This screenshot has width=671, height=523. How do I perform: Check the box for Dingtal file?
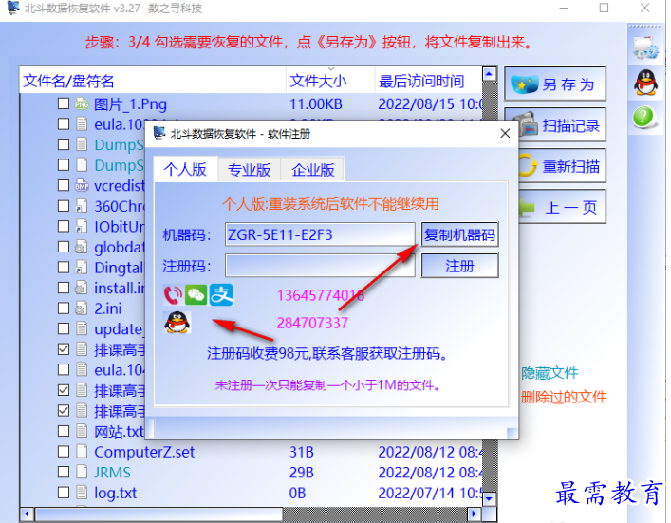(x=64, y=268)
